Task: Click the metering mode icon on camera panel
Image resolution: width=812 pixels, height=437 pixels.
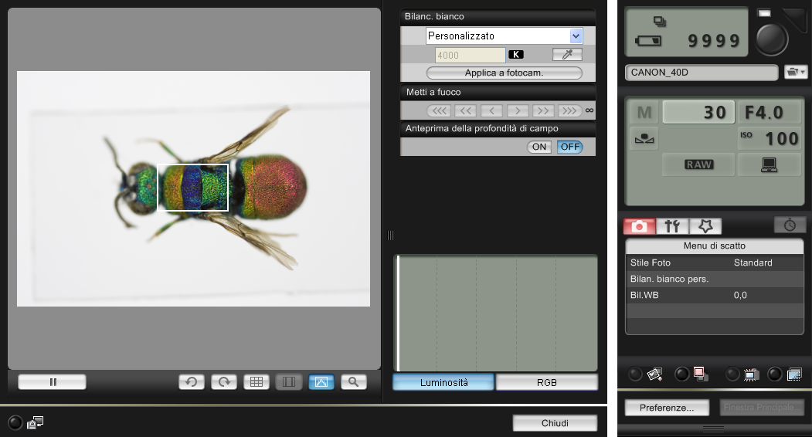Action: tap(644, 139)
